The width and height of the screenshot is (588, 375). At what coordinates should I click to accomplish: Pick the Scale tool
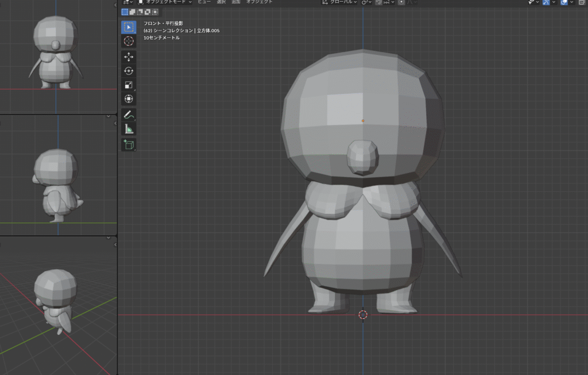tap(129, 85)
